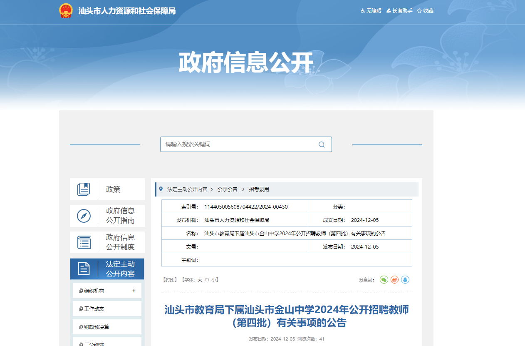Open the 长者助手 senior assistant
525x346 pixels.
pos(399,11)
